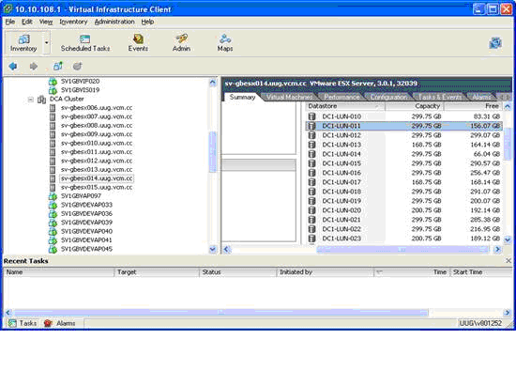Screen dimensions: 516x385
Task: Sort Recent Tasks by Status column
Action: 238,272
